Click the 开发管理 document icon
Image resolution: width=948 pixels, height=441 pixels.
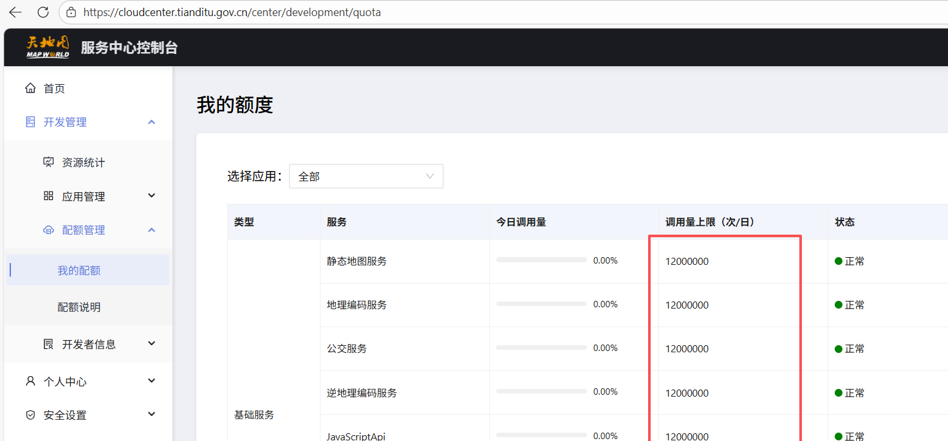tap(30, 122)
